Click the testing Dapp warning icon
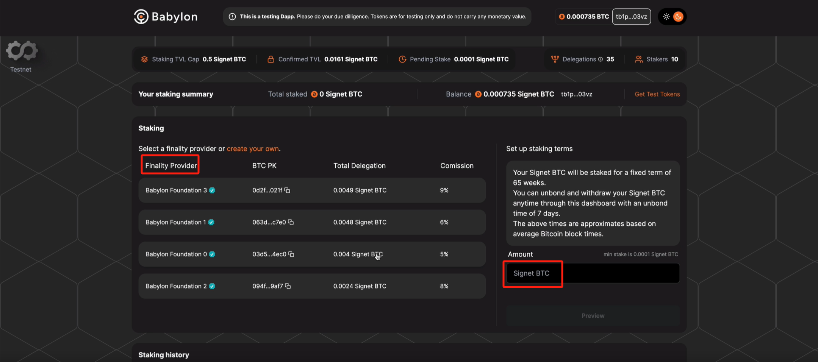Viewport: 818px width, 362px height. 232,17
